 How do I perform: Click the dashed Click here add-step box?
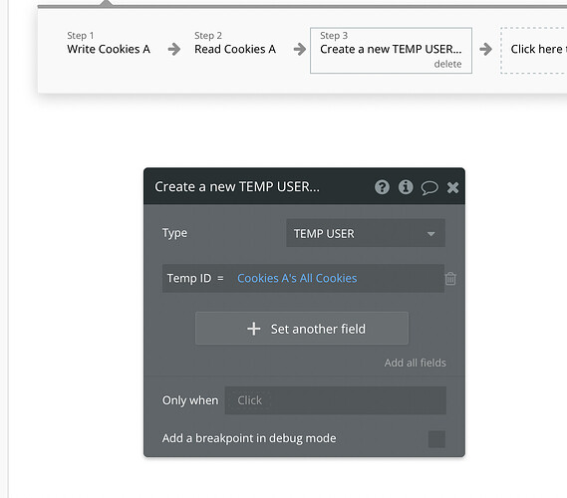pos(534,50)
